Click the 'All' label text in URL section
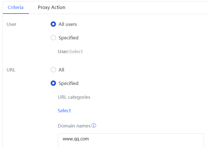Viewport: 209px width, 148px height. click(x=61, y=70)
